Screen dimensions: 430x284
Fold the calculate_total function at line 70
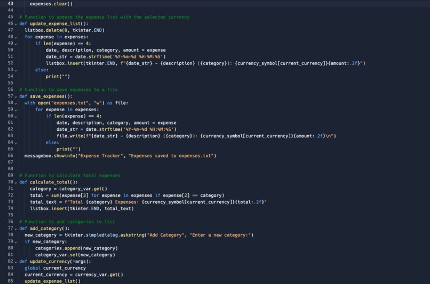coord(15,182)
